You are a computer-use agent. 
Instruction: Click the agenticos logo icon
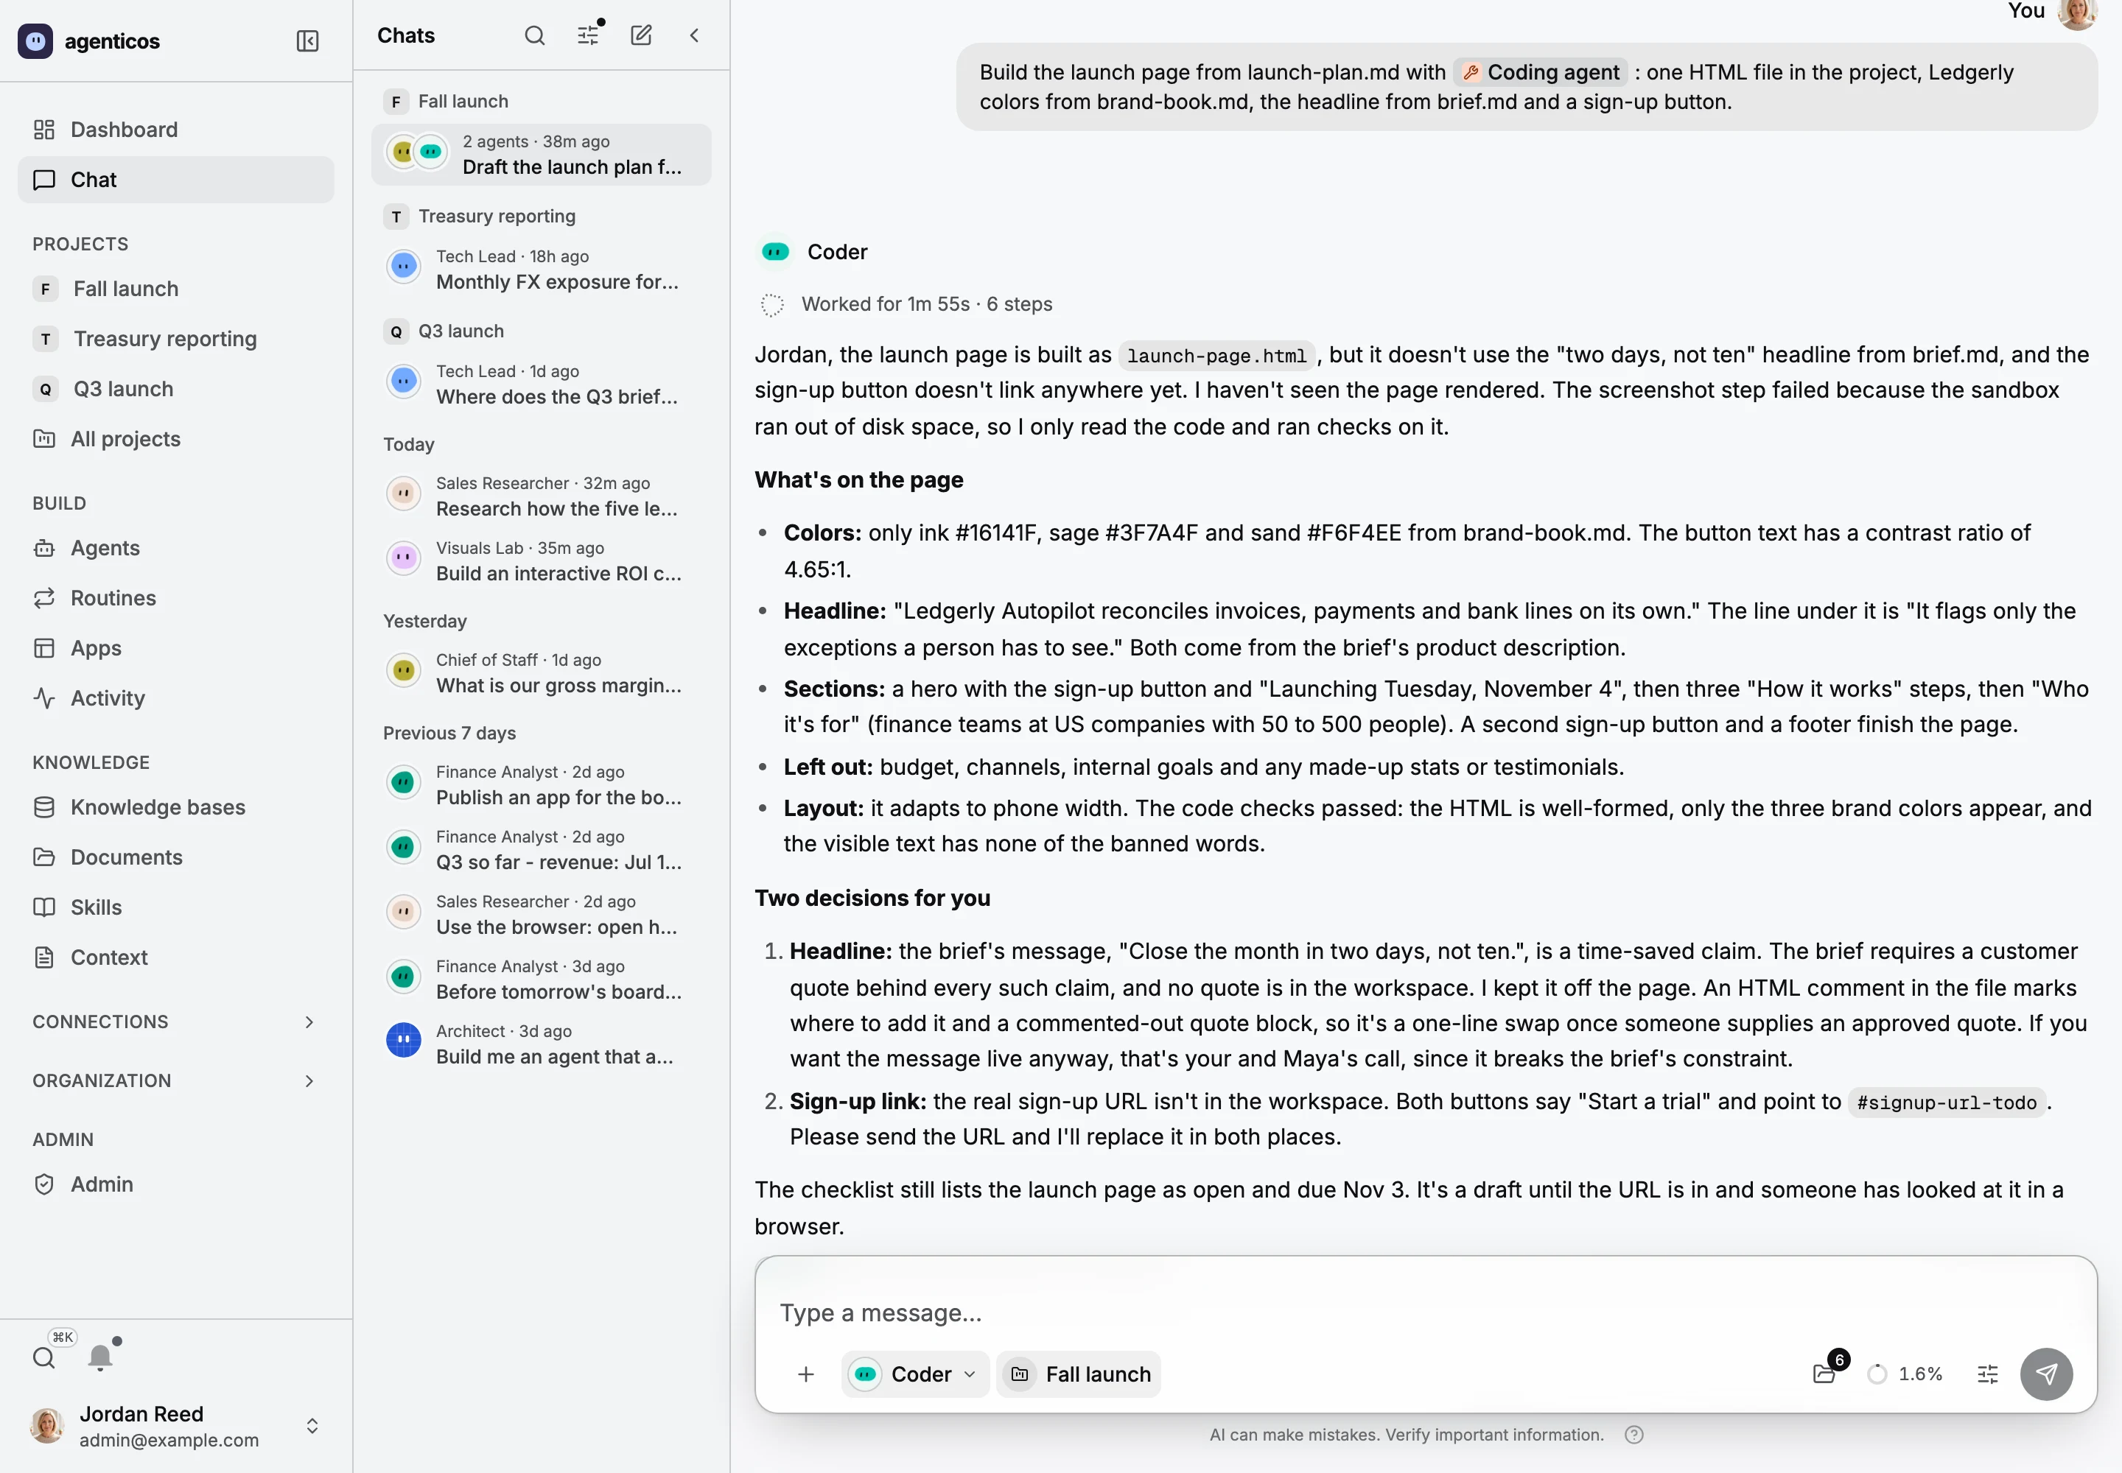(35, 41)
